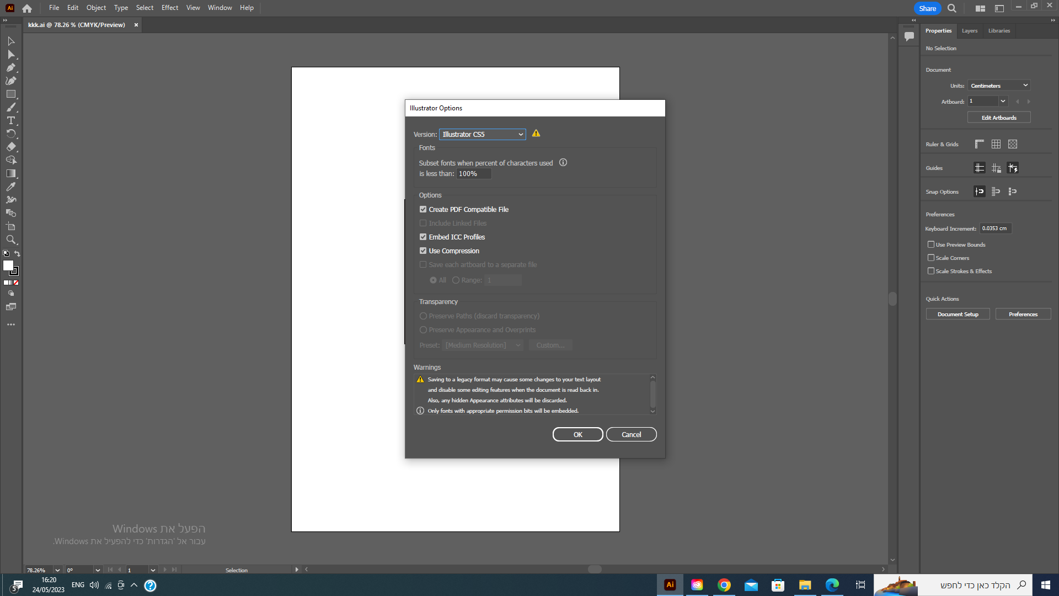The image size is (1059, 596).
Task: Open the Artboard number dropdown
Action: click(1003, 101)
